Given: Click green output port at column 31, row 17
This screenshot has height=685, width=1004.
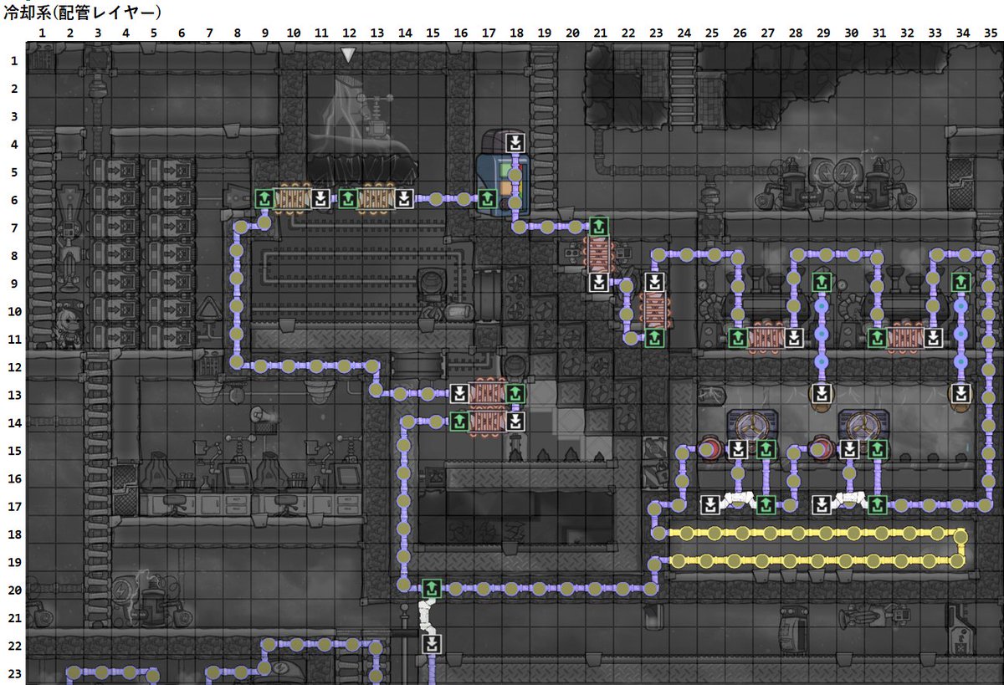Looking at the screenshot, I should (x=877, y=505).
